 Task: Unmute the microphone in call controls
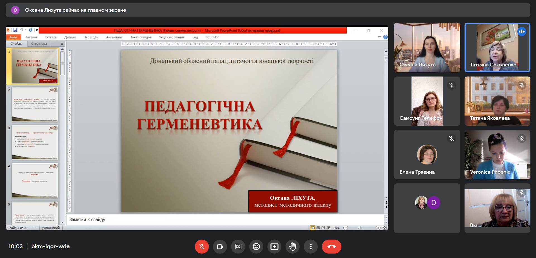[x=202, y=247]
